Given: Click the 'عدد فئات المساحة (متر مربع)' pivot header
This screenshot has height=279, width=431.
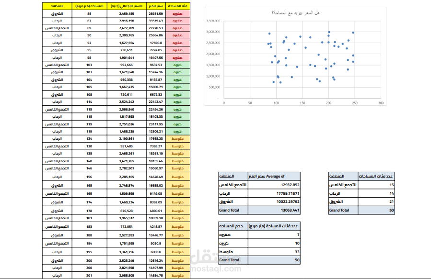Looking at the screenshot, I should [274, 226].
